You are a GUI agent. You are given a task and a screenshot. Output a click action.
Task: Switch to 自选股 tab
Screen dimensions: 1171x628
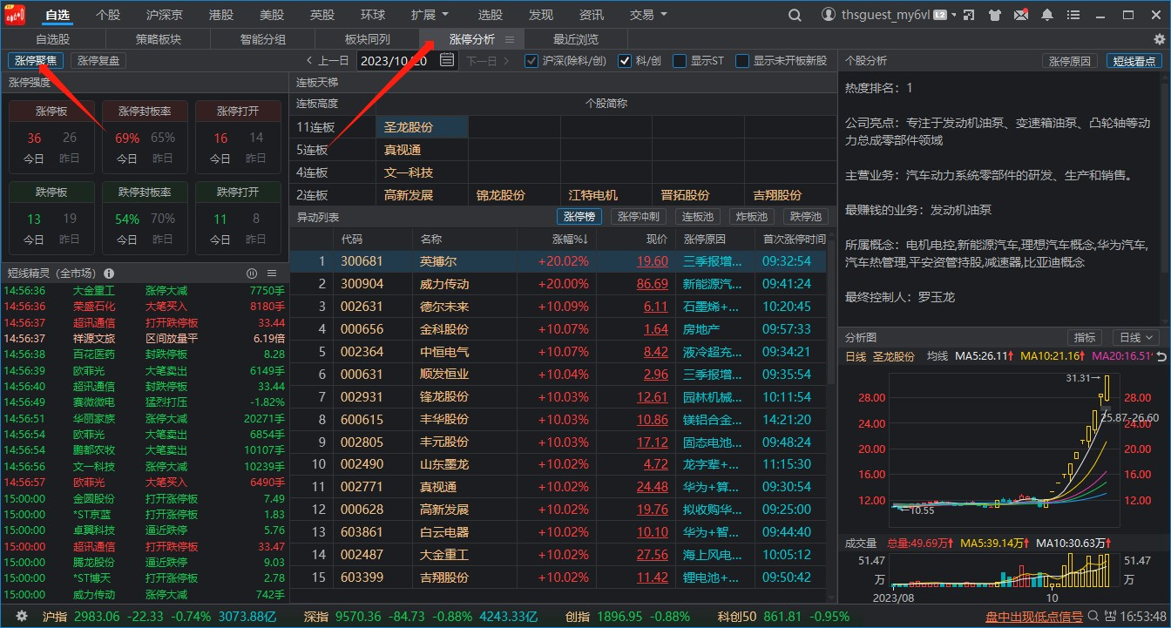pos(53,39)
